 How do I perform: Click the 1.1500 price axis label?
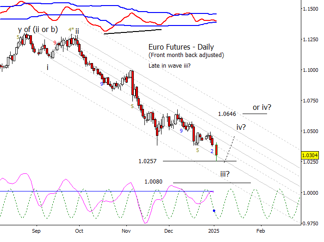(311, 9)
